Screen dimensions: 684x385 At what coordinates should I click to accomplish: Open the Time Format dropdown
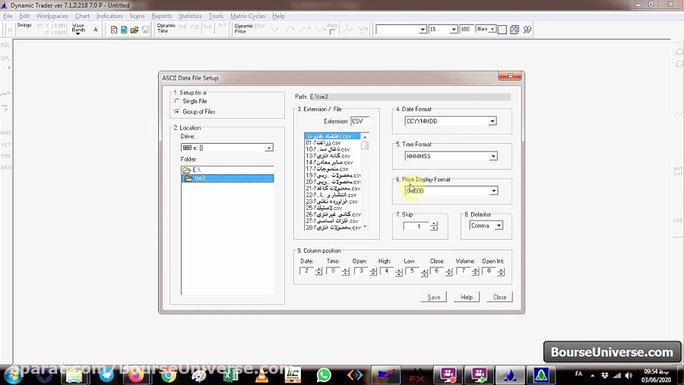[x=492, y=156]
